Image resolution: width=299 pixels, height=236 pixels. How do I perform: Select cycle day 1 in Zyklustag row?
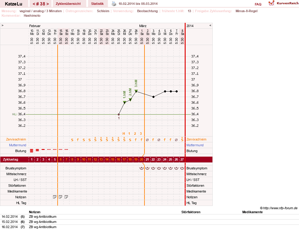pos(32,159)
